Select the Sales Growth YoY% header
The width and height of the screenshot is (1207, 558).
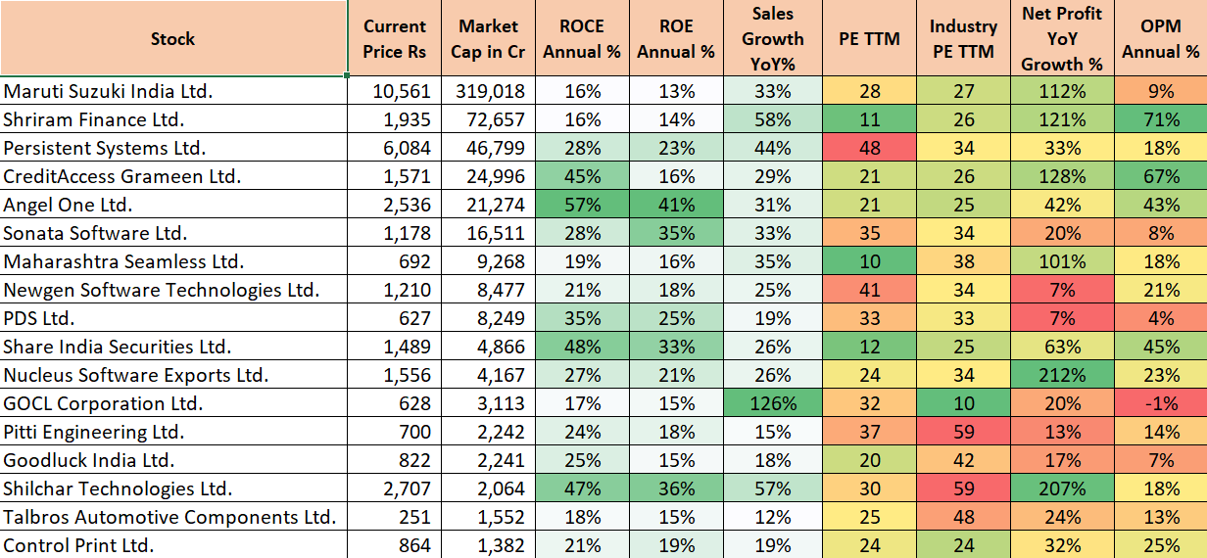tap(773, 38)
